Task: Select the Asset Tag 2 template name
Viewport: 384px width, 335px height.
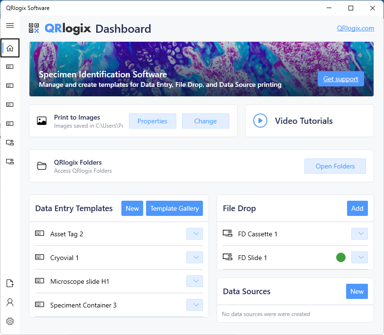Action: [x=67, y=234]
